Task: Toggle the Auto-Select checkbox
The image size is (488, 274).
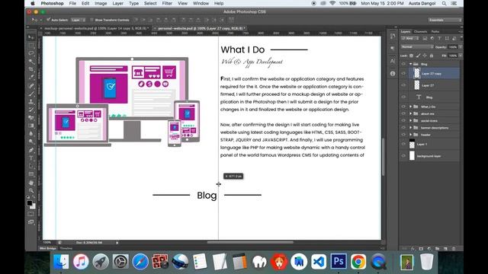Action: tap(48, 20)
